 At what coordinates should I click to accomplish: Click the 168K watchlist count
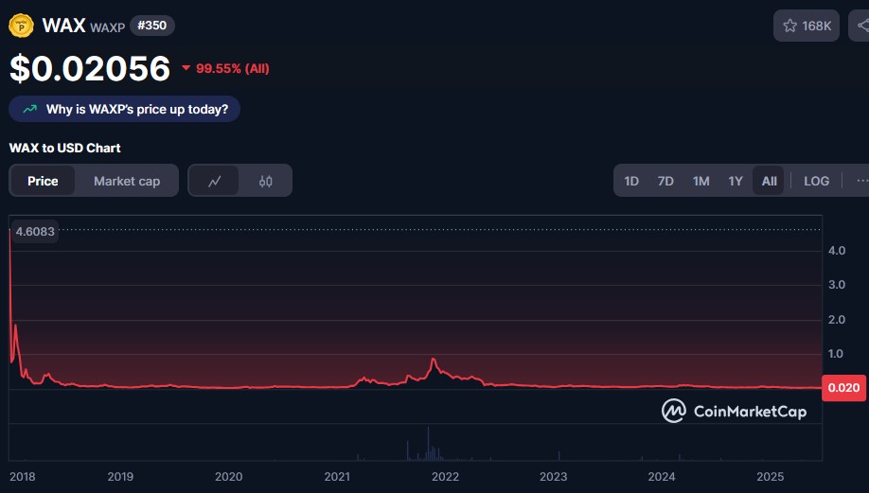click(816, 26)
